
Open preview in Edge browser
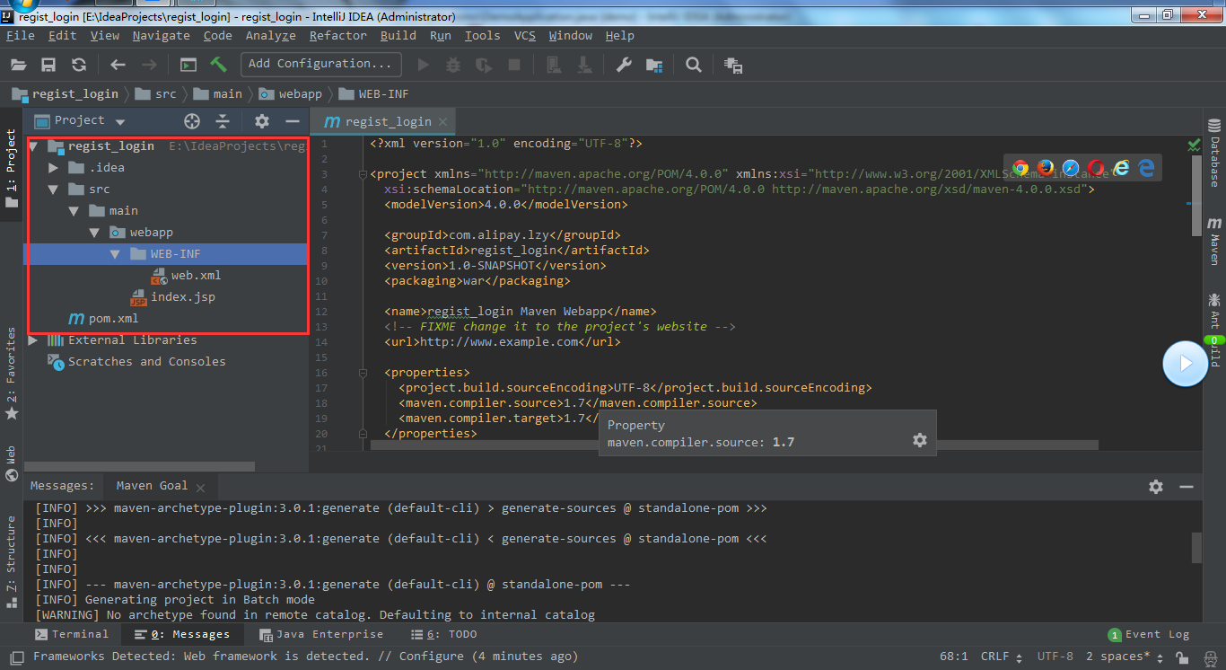coord(1146,168)
